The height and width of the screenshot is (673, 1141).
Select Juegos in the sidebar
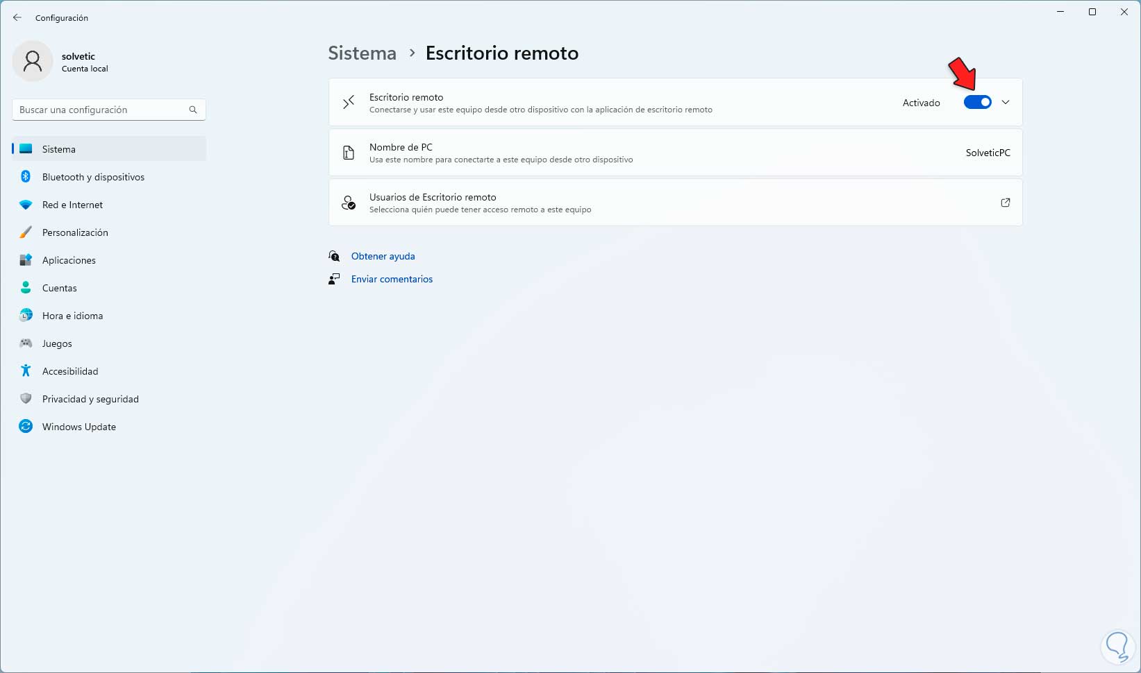[x=109, y=343]
